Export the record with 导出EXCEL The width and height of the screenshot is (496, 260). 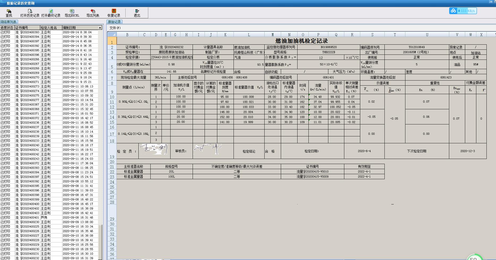pyautogui.click(x=72, y=13)
